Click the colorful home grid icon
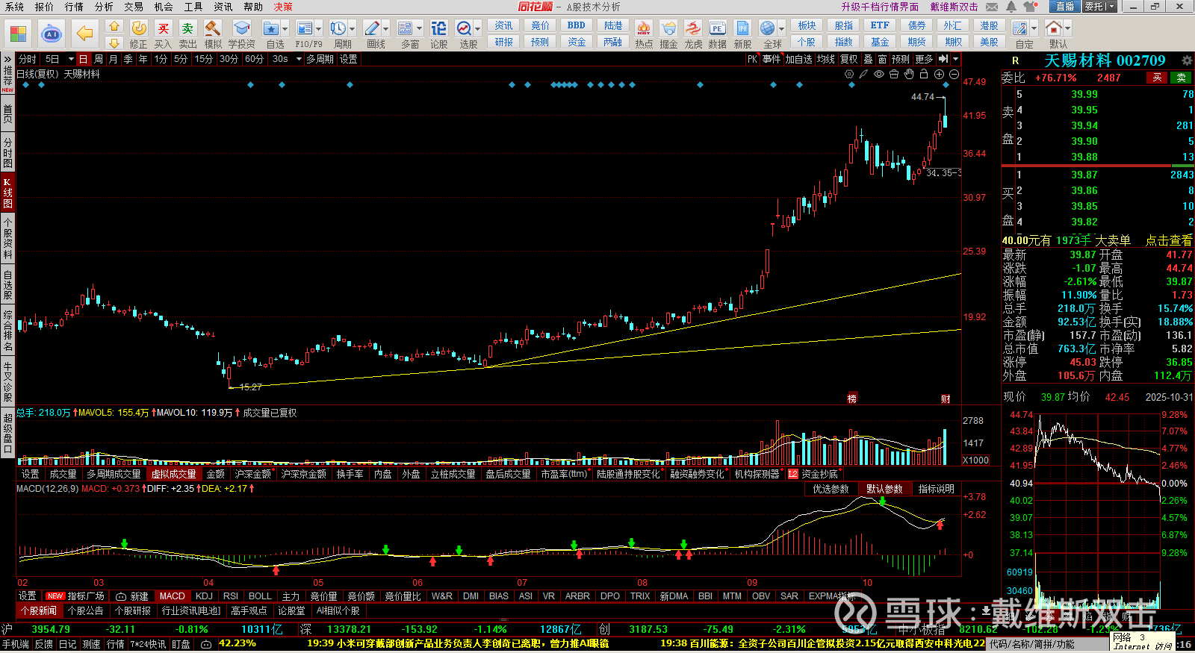The image size is (1195, 653). pos(18,34)
